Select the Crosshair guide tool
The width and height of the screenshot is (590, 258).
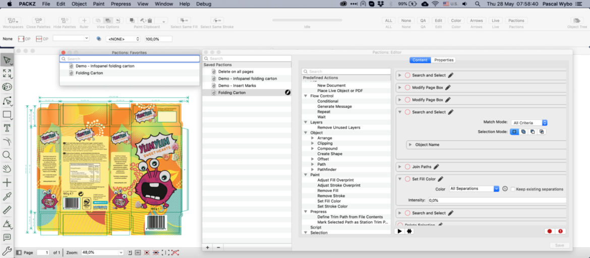pos(7,183)
